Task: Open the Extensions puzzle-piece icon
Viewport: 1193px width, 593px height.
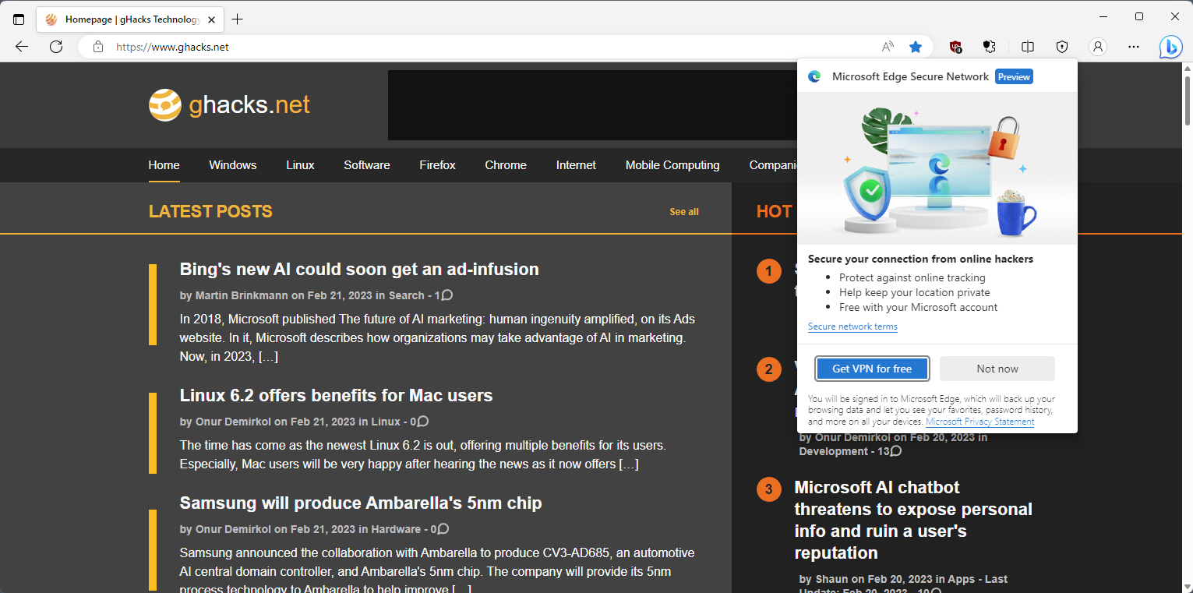Action: (x=990, y=47)
